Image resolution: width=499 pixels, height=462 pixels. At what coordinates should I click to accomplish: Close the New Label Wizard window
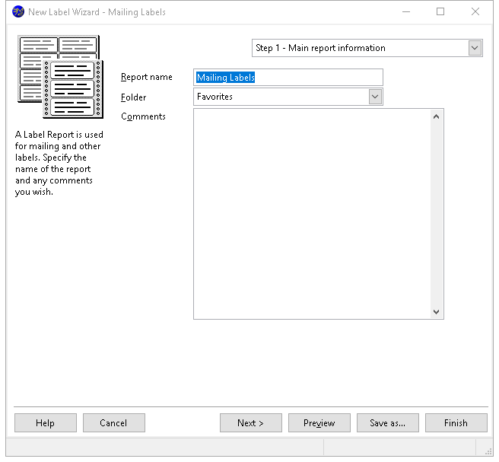475,11
